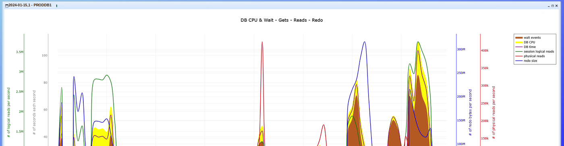564x146 pixels.
Task: Click the '400k' red axis tick label
Action: pos(485,51)
